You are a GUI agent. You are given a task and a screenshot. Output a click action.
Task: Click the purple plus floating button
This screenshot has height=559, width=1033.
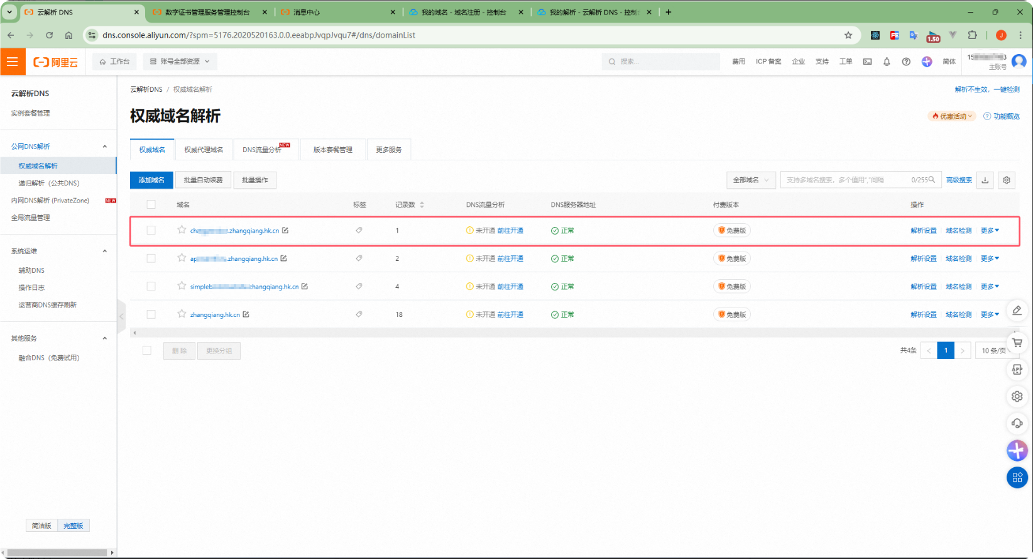[x=1017, y=450]
